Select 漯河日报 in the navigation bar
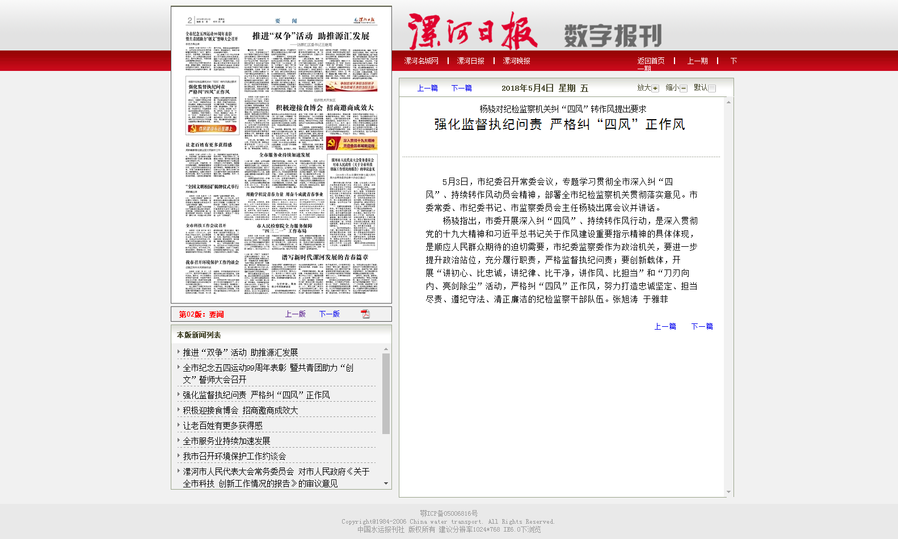This screenshot has width=898, height=539. coord(470,61)
